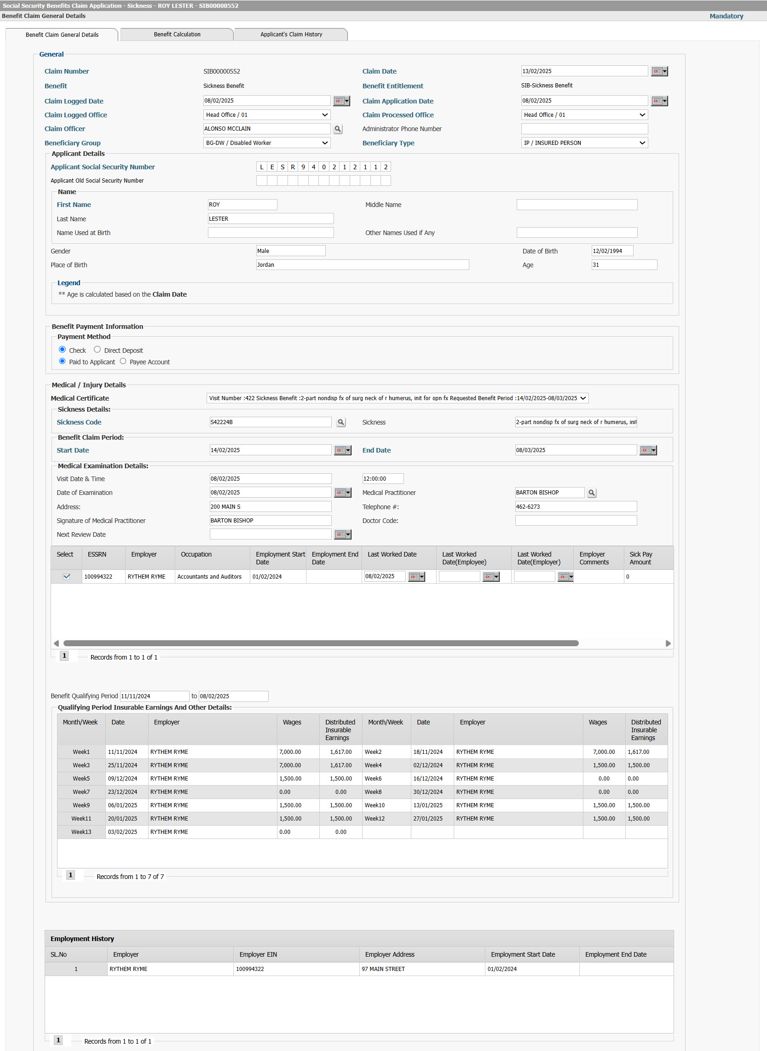Screen dimensions: 767x1051
Task: Expand the Medical Certificate dropdown
Action: (398, 398)
